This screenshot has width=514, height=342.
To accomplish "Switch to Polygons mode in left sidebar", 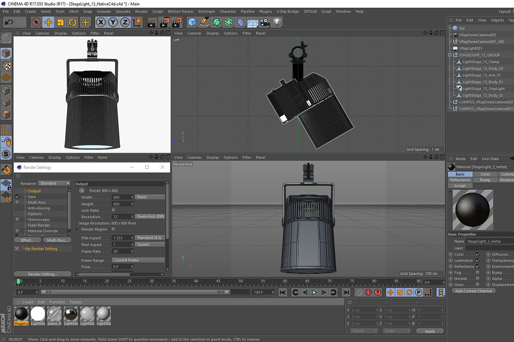I will 6,115.
